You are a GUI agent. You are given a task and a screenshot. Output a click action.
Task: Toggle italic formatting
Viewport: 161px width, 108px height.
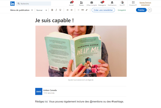click(x=56, y=10)
